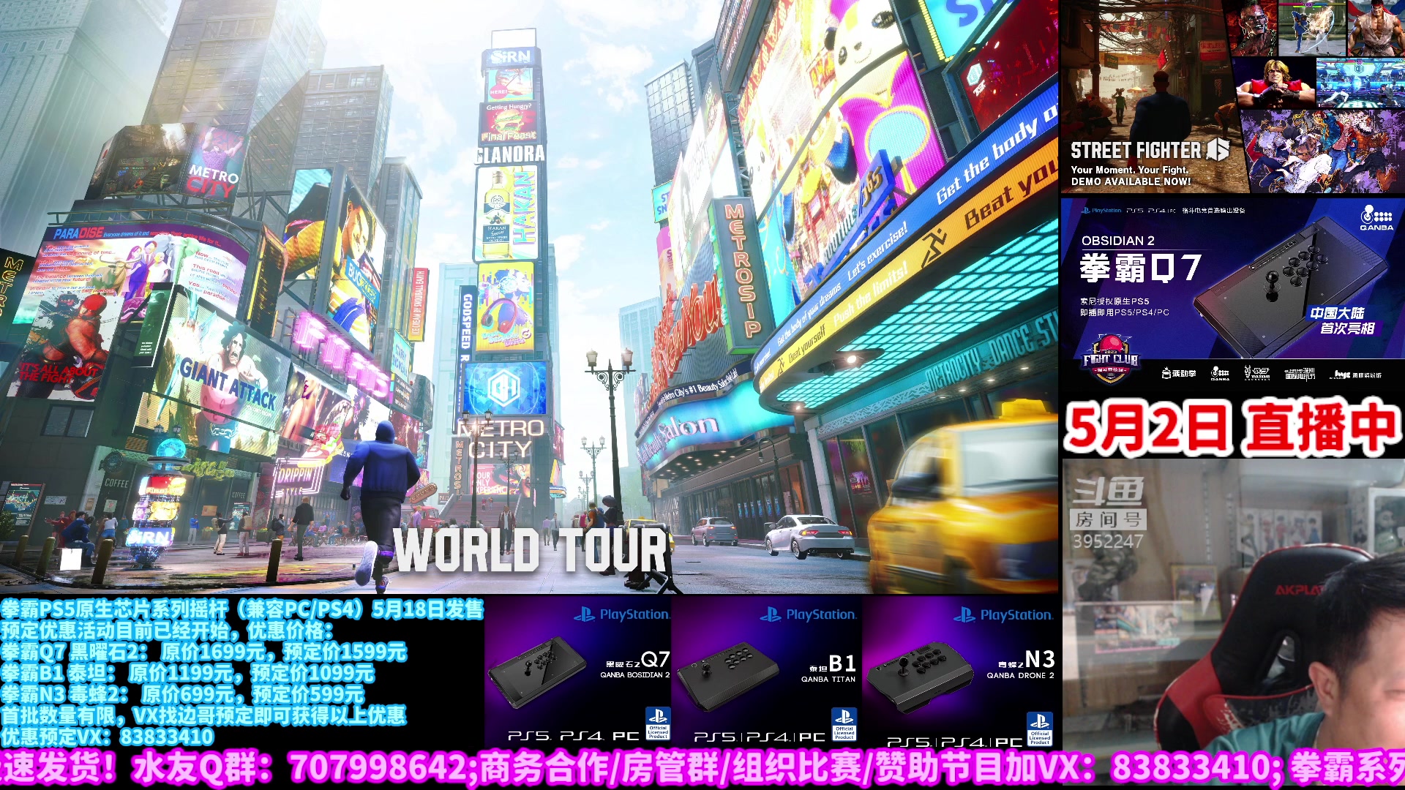Click the room number 3952247 label
The width and height of the screenshot is (1405, 790).
click(1107, 541)
